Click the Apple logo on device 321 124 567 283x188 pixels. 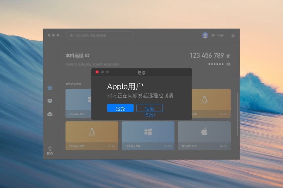(204, 131)
